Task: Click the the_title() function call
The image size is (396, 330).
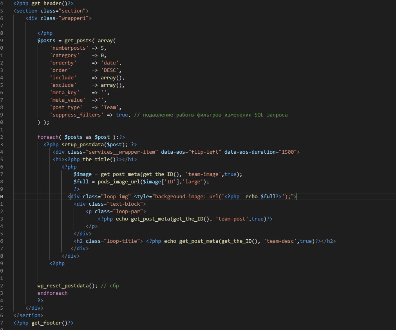Action: click(99, 159)
